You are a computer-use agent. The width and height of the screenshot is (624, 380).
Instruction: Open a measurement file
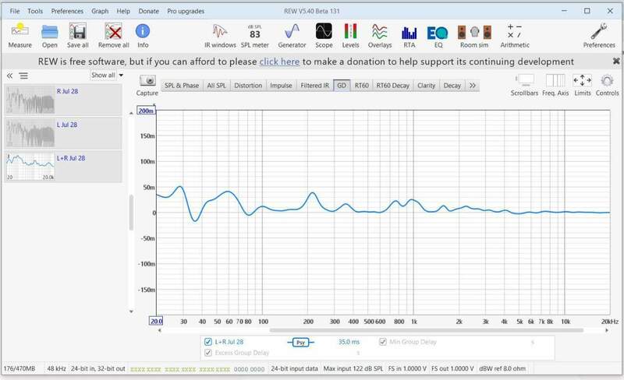click(50, 35)
